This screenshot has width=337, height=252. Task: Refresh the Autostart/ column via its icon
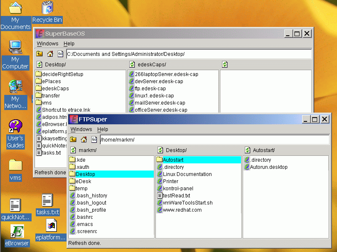click(247, 150)
